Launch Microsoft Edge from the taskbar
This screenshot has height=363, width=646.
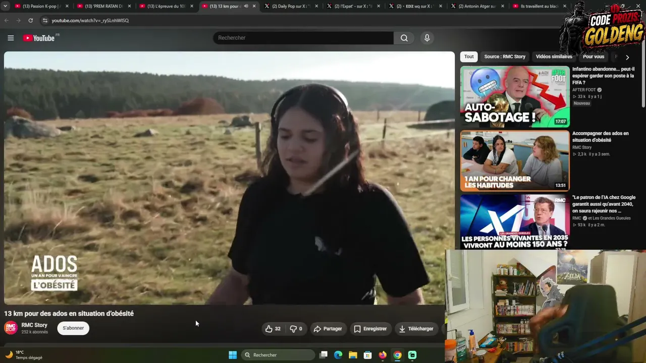pyautogui.click(x=338, y=355)
